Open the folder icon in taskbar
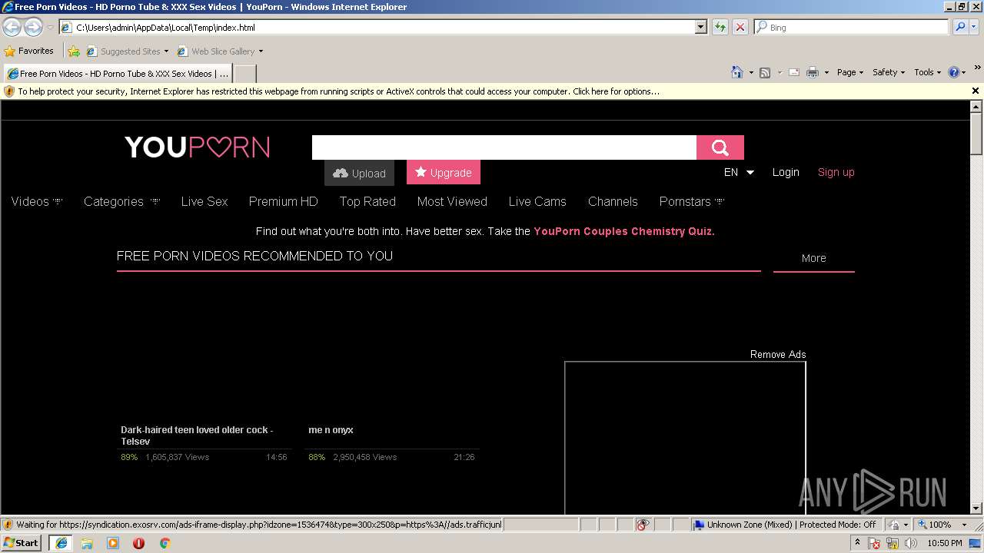Screen dimensions: 984x553 tap(87, 543)
